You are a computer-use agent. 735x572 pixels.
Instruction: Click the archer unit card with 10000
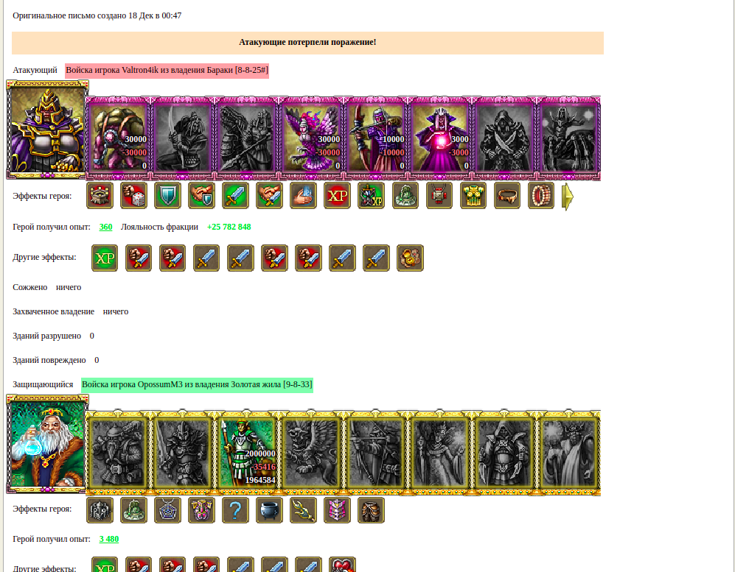[376, 138]
